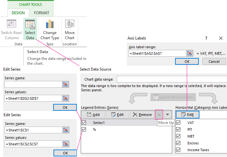Click range picker for $C$1 series name
Viewport: 227px width, 157px height.
66,130
